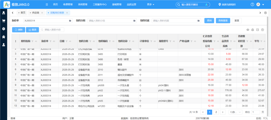Go to page 2 of results

(216, 112)
